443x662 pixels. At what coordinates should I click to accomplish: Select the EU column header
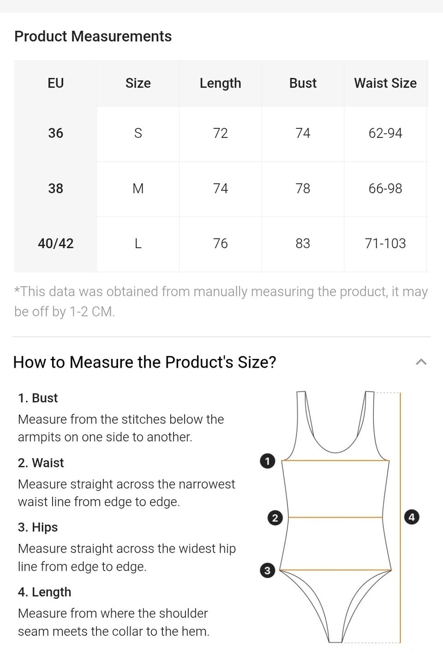55,83
